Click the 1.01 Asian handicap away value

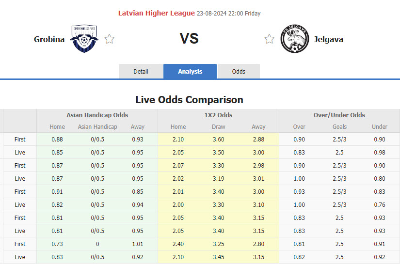click(x=137, y=244)
